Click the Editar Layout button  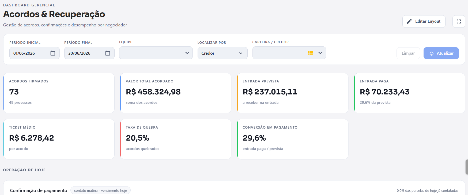pyautogui.click(x=424, y=21)
